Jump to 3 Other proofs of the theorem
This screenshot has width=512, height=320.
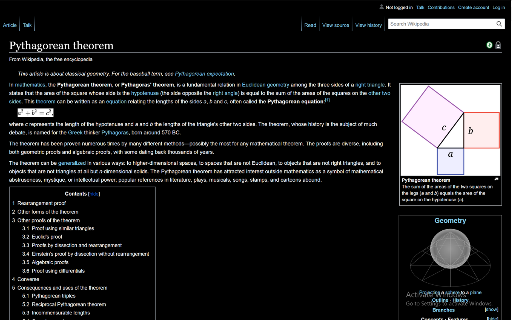click(x=46, y=220)
